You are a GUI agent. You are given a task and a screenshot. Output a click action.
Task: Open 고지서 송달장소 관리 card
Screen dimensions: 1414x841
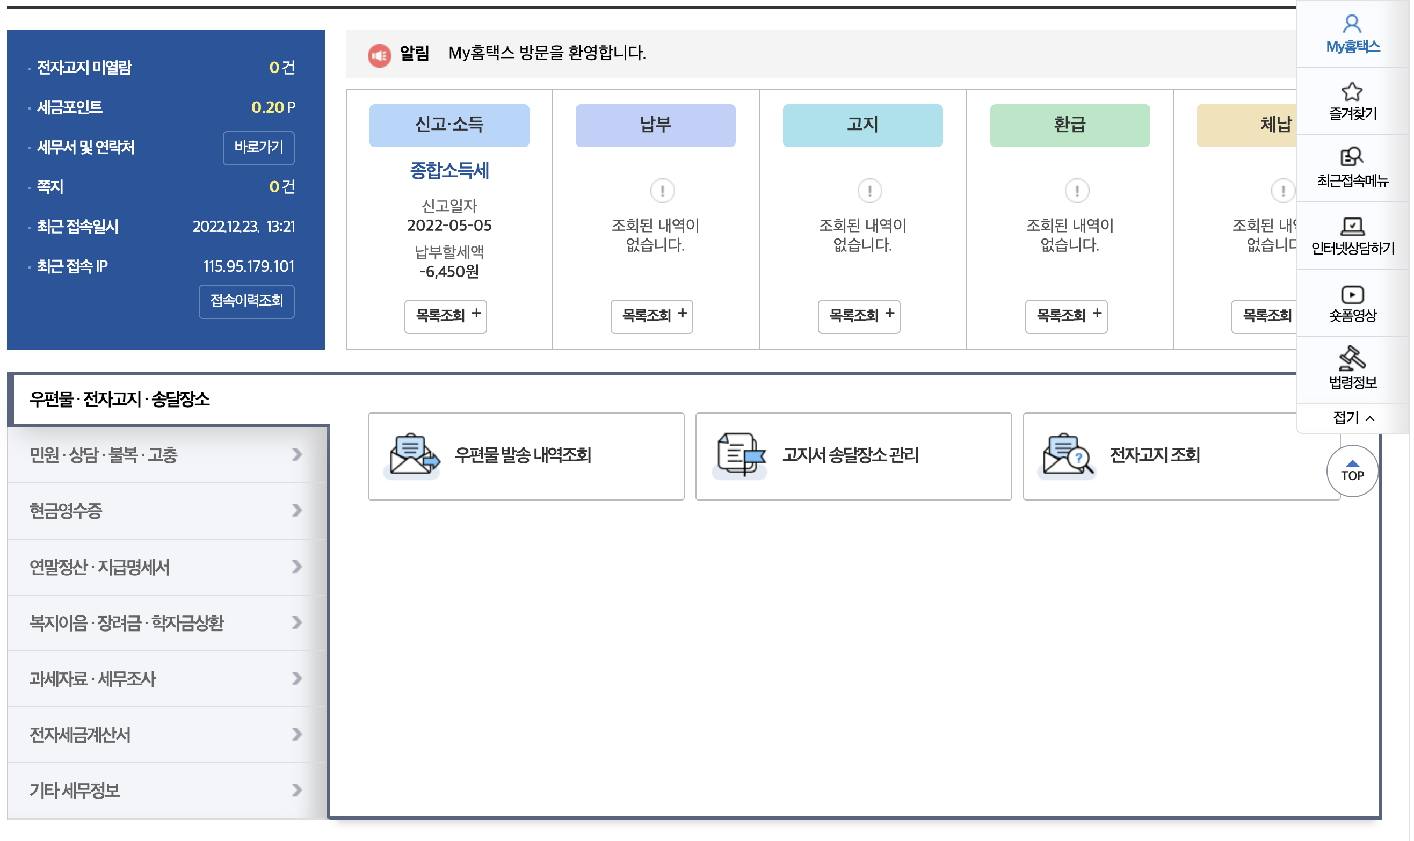click(853, 456)
